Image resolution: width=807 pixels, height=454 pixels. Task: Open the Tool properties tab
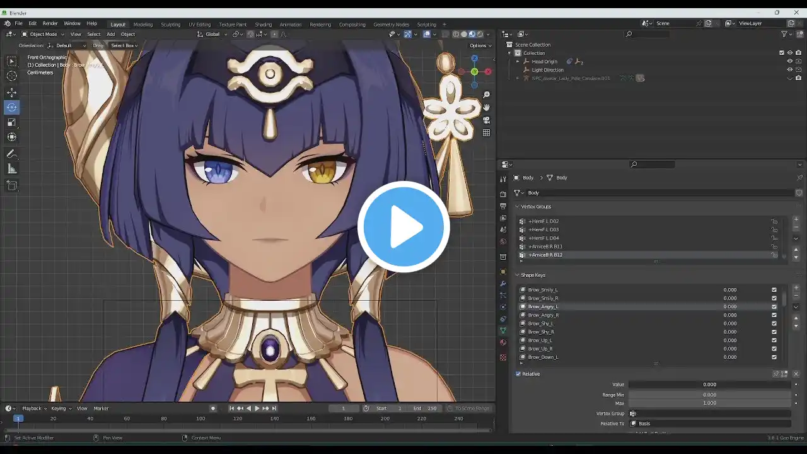(503, 179)
